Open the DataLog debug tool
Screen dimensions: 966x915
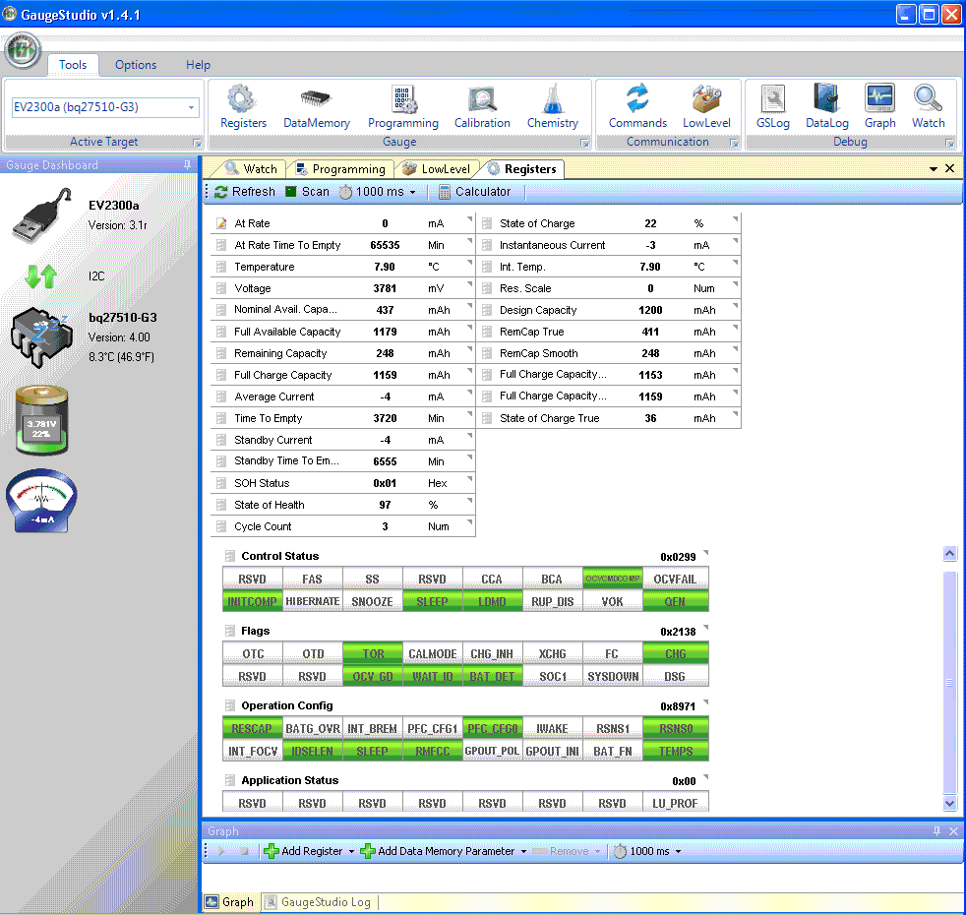click(826, 108)
